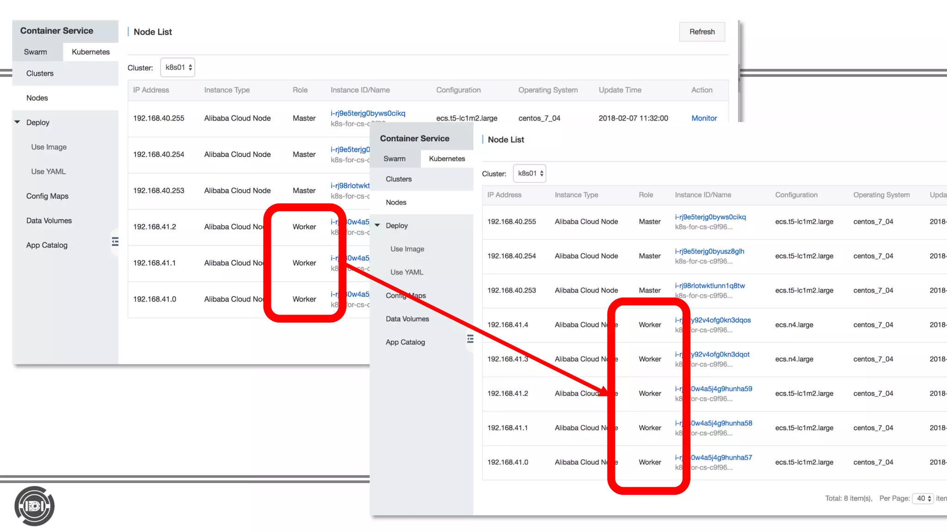Screen dimensions: 947x532
Task: Open the k8s01 cluster dropdown in back window
Action: coord(178,67)
